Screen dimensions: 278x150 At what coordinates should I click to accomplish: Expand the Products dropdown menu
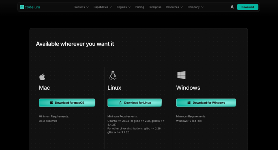coord(81,7)
